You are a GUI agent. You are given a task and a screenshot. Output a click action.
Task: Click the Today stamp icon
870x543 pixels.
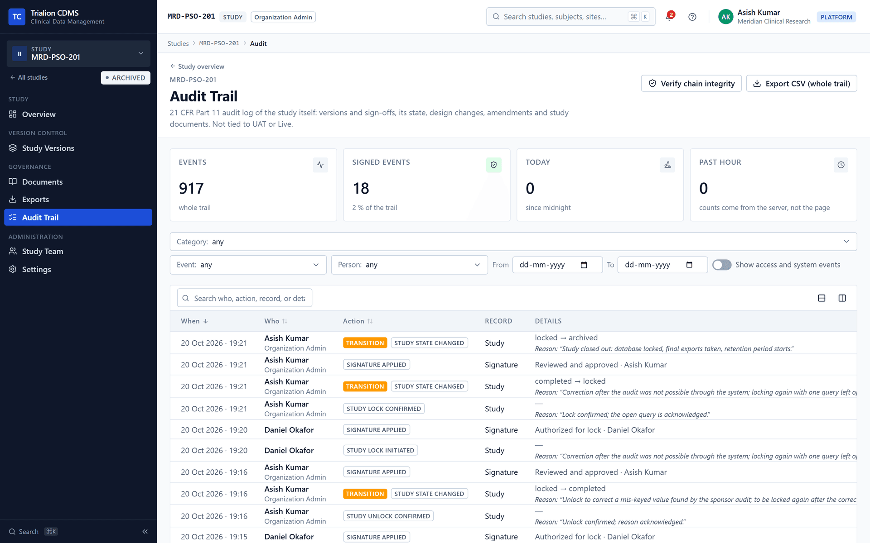[x=667, y=165]
